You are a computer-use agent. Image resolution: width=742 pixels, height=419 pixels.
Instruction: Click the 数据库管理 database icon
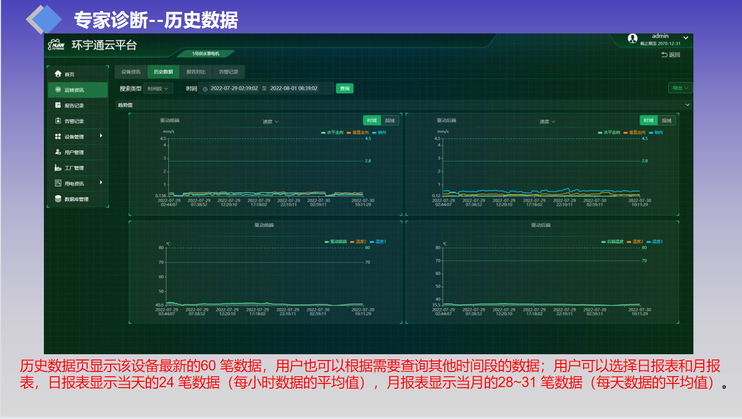(x=58, y=199)
